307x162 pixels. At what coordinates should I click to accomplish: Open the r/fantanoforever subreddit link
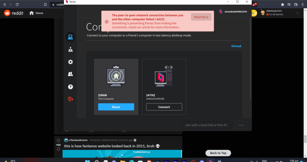(x=78, y=140)
